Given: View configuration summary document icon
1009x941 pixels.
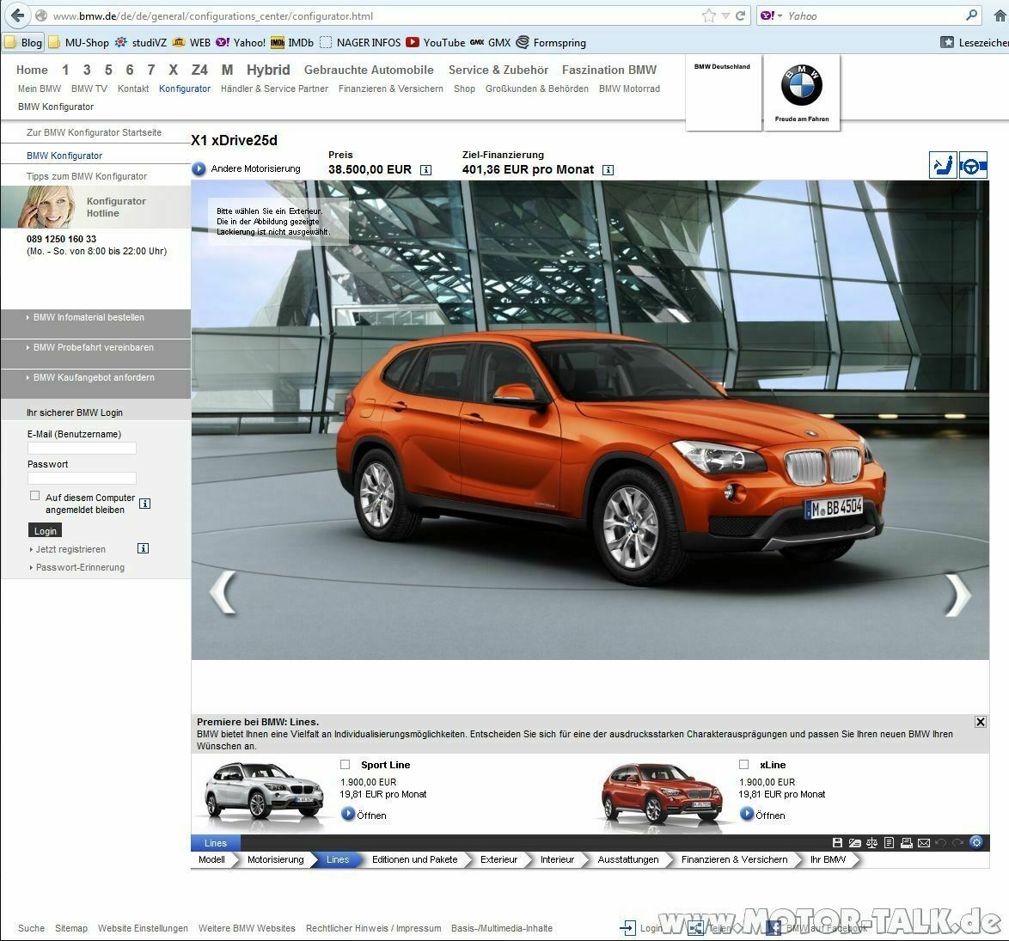Looking at the screenshot, I should [x=890, y=843].
